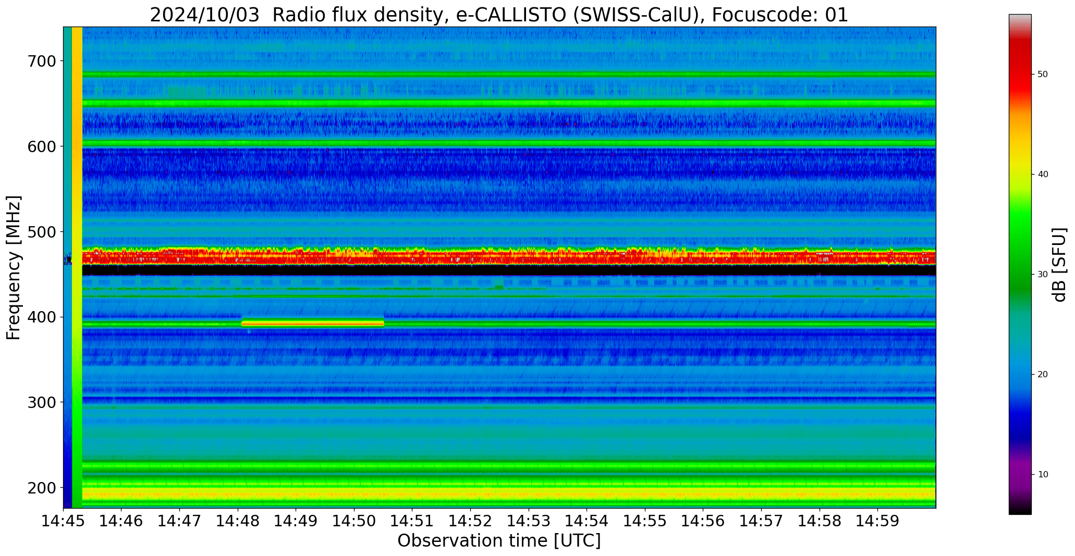Screen dimensions: 1075x556
Task: Click the colorbar tick label 40
Action: (1043, 175)
